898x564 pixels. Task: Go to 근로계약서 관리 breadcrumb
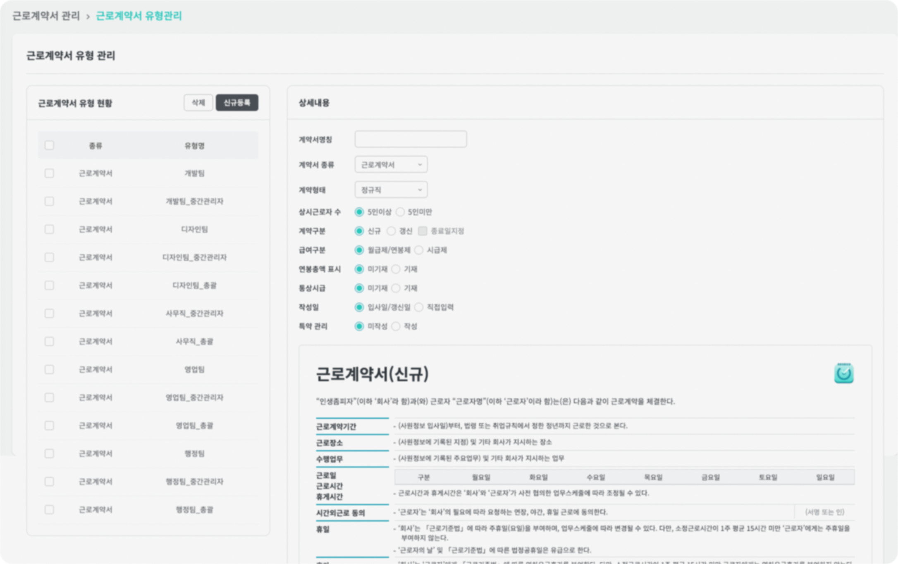[46, 16]
